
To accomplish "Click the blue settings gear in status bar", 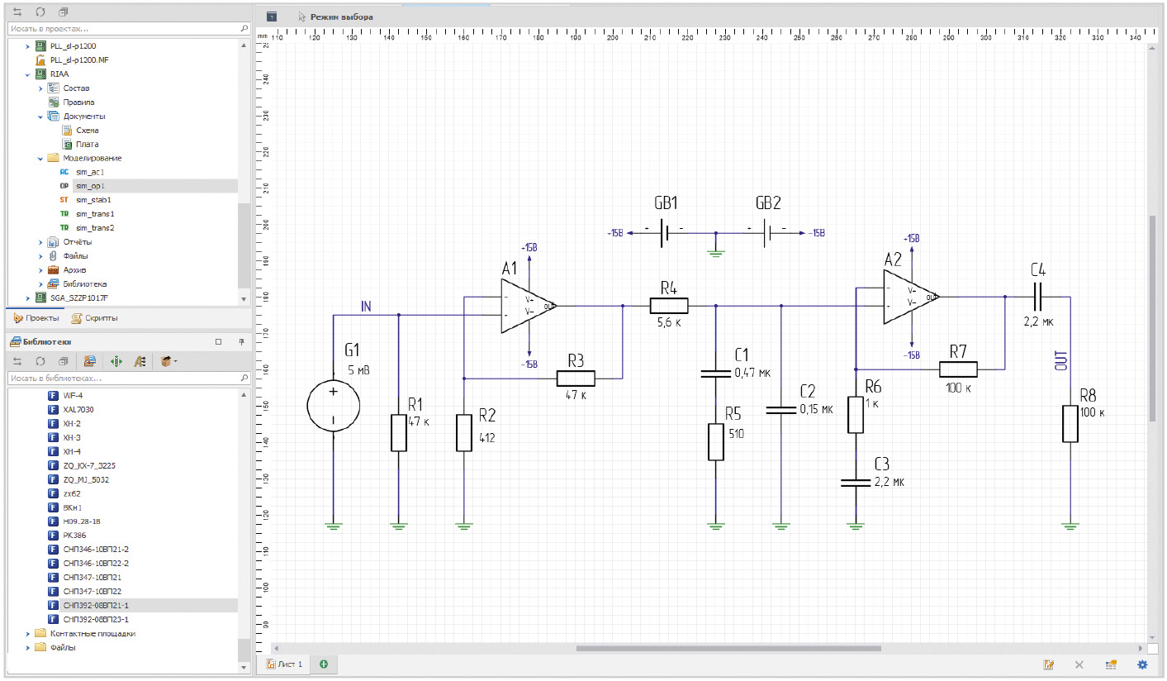I will pos(1142,664).
